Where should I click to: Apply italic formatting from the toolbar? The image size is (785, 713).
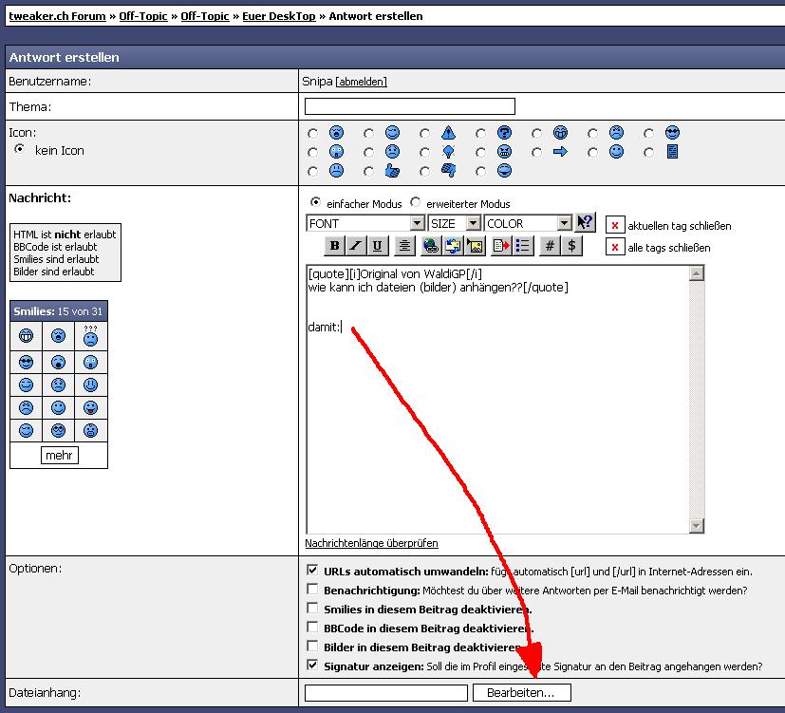click(x=356, y=246)
